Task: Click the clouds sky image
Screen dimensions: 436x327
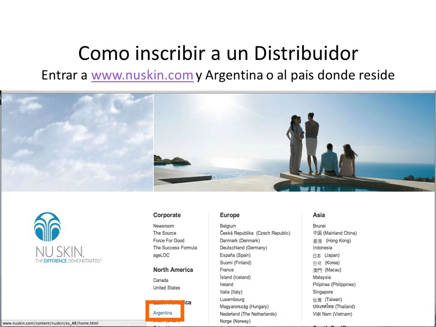Action: [77, 142]
